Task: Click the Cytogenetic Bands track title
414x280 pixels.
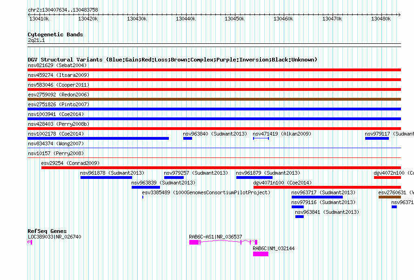Action: click(55, 34)
